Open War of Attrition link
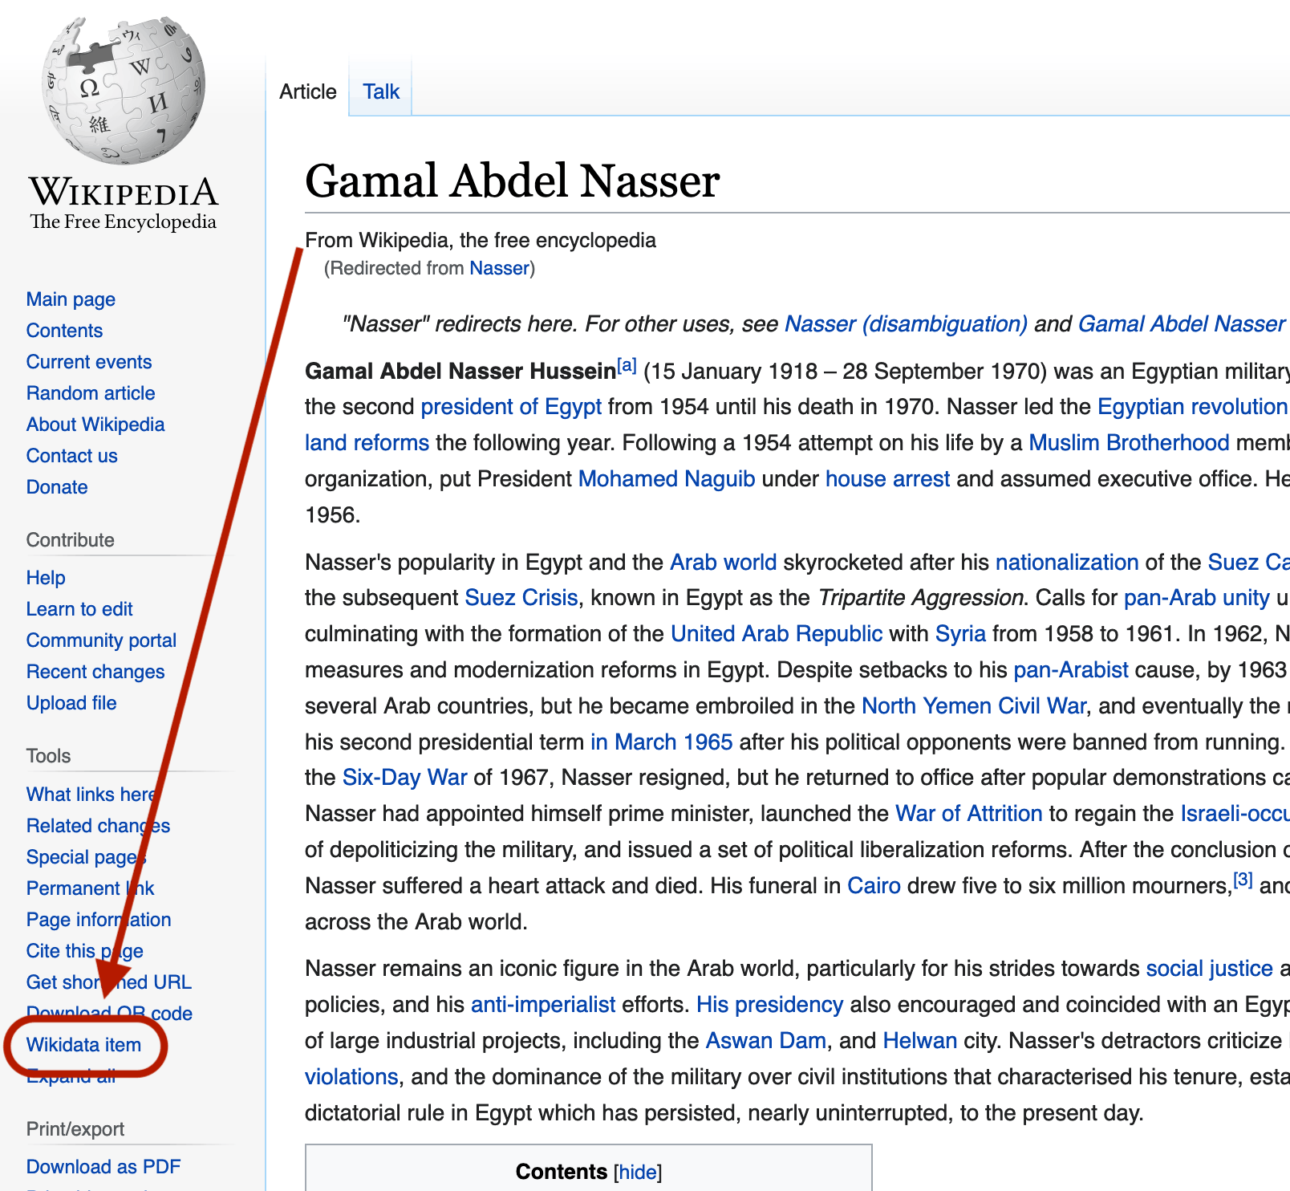The height and width of the screenshot is (1191, 1290). [x=968, y=814]
